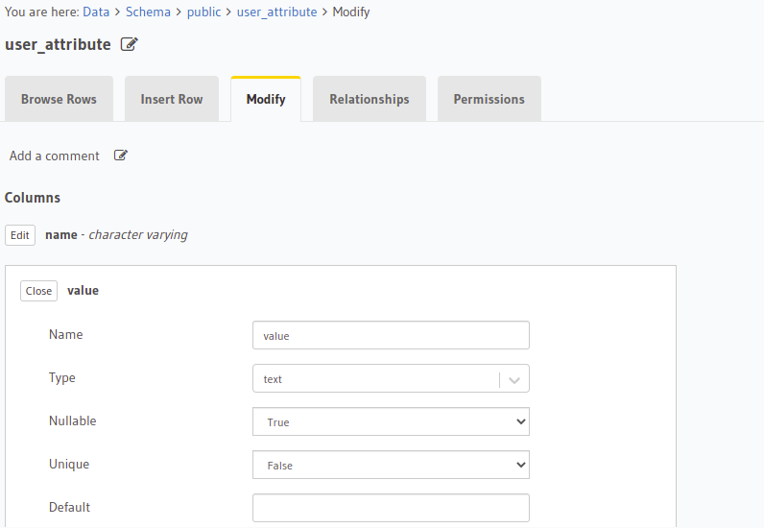Open the public schema breadcrumb link
Viewport: 764px width, 528px height.
click(203, 12)
